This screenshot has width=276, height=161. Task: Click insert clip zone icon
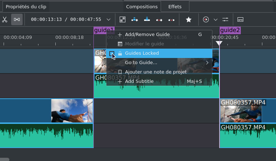[x=135, y=19]
